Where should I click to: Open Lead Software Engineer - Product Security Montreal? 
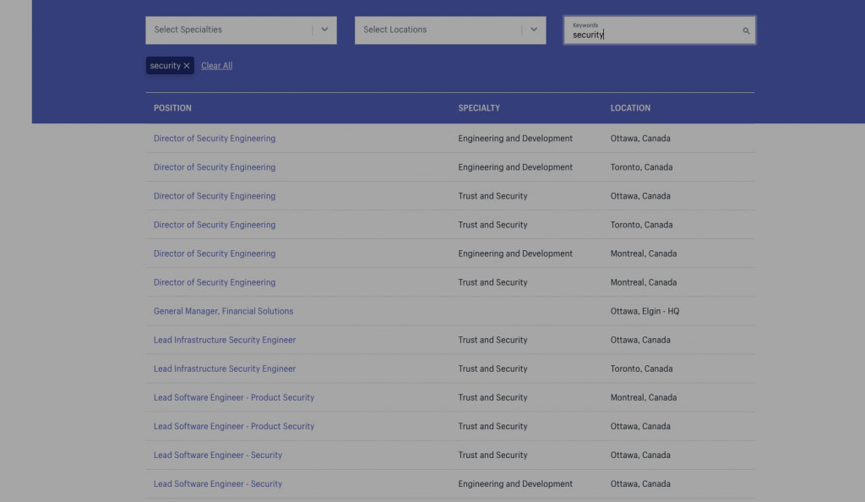[234, 397]
